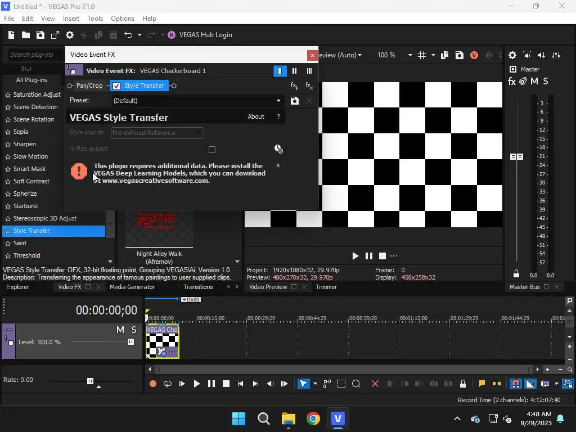This screenshot has height=432, width=576.
Task: Open the Master Bus mixer sliders icon
Action: click(556, 55)
